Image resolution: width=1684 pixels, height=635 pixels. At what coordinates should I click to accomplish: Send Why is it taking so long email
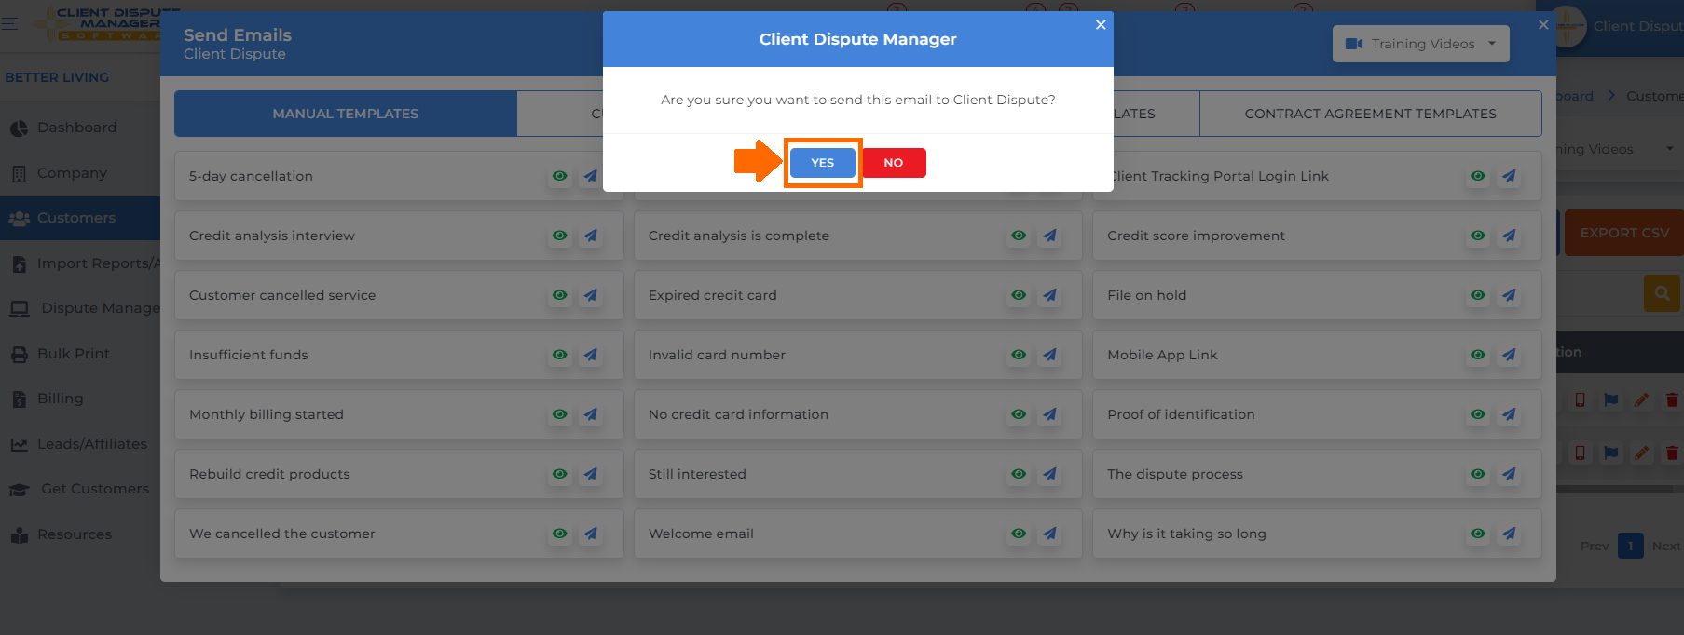[x=1510, y=534]
